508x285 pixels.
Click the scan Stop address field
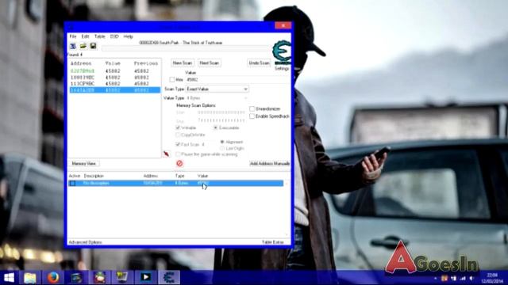221,120
